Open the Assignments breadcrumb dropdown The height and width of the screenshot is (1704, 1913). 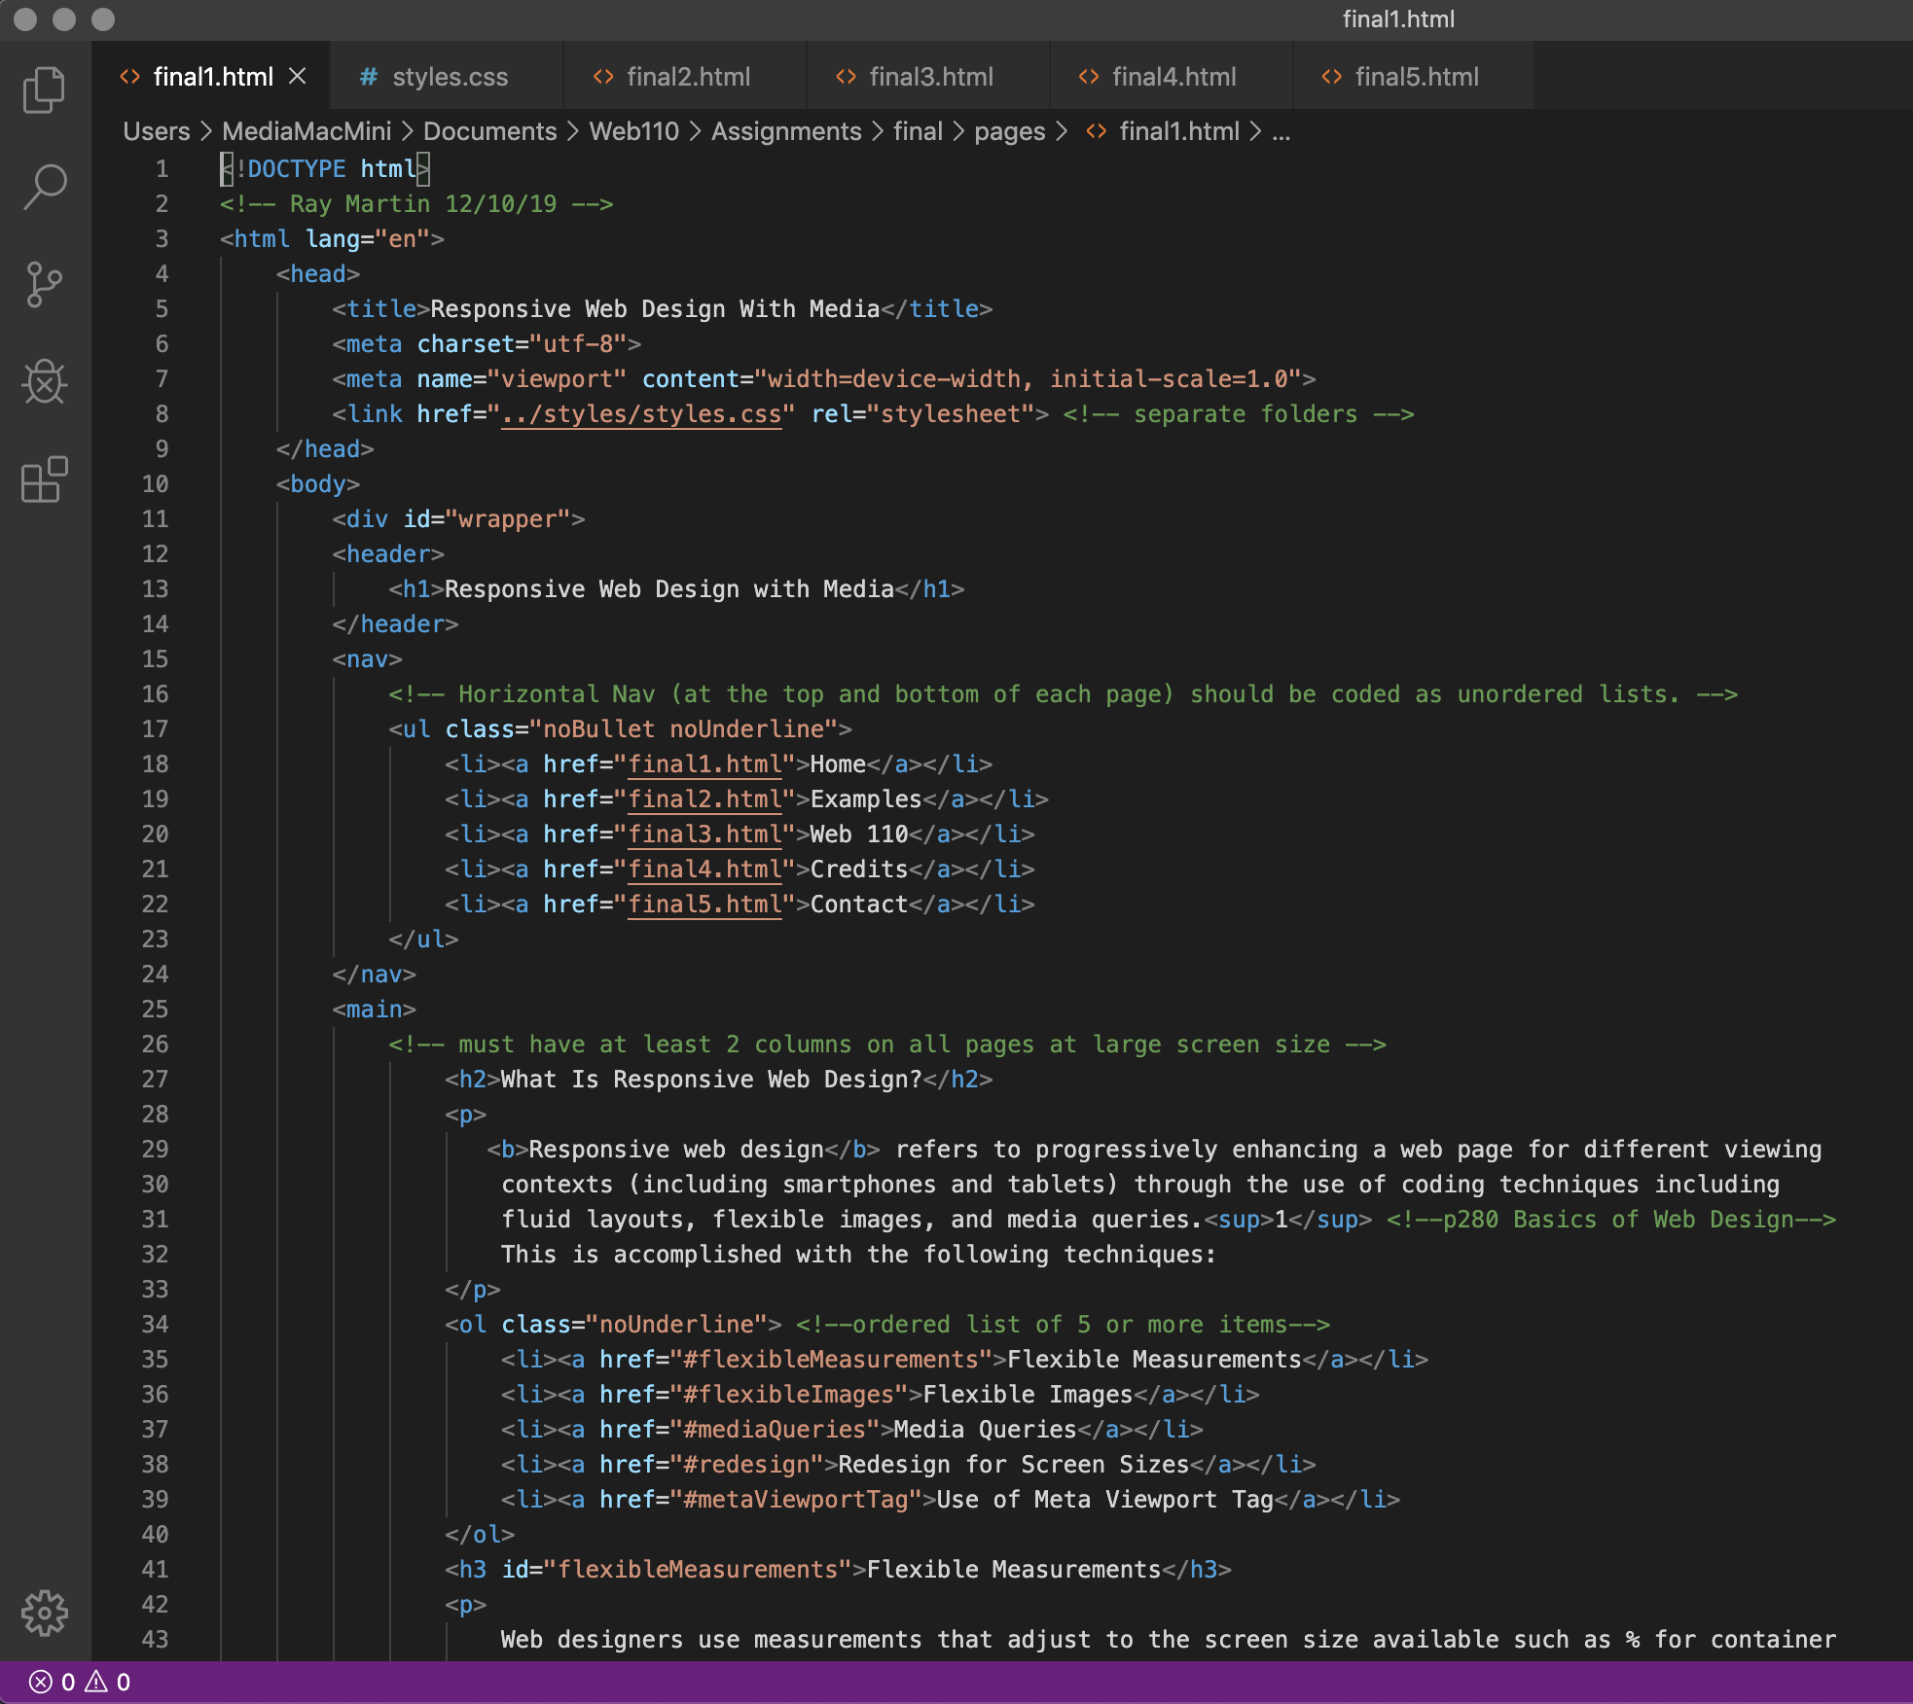786,131
